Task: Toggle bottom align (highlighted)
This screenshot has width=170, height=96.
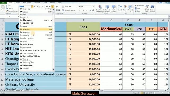Action: 53,6
